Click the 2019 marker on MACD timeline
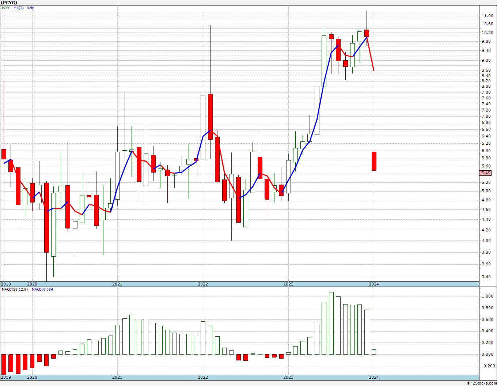Viewport: 497px width, 386px height. tap(6, 377)
